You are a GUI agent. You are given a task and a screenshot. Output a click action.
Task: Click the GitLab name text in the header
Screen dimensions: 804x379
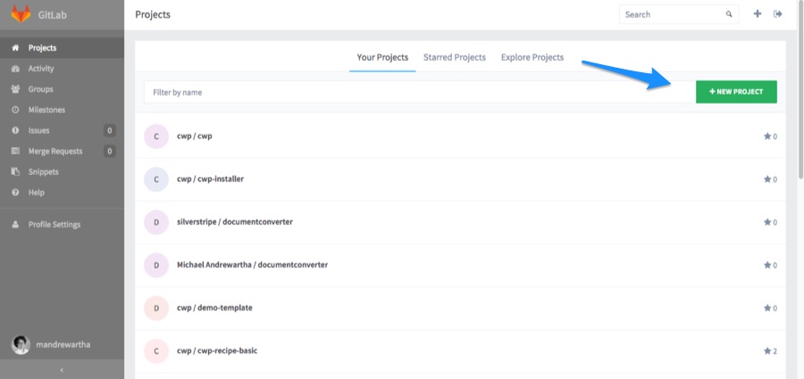coord(53,14)
